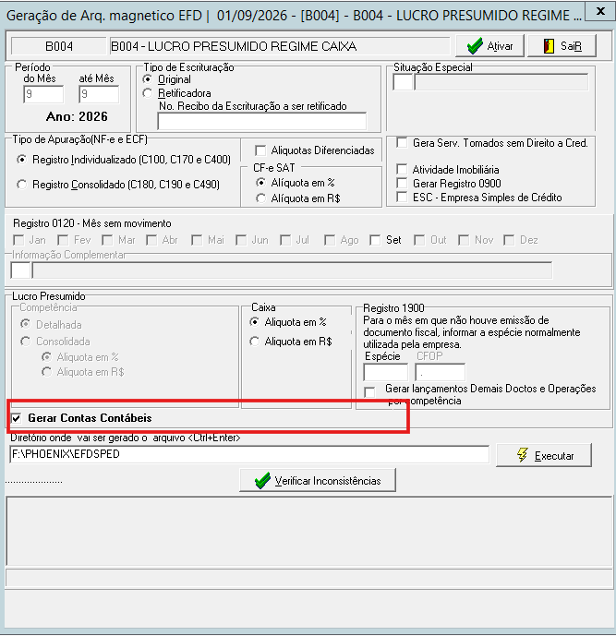
Task: Toggle the Gerar Contas Contábeis checkbox
Action: click(x=16, y=418)
